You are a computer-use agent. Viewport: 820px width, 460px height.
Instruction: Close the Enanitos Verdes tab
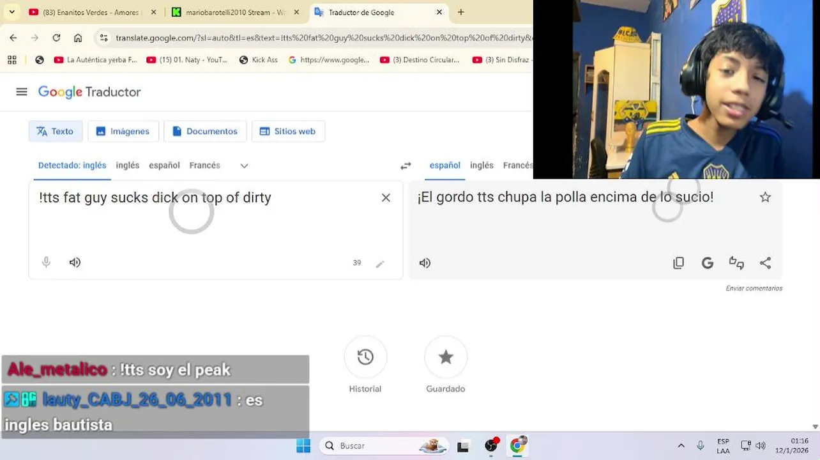(x=153, y=12)
